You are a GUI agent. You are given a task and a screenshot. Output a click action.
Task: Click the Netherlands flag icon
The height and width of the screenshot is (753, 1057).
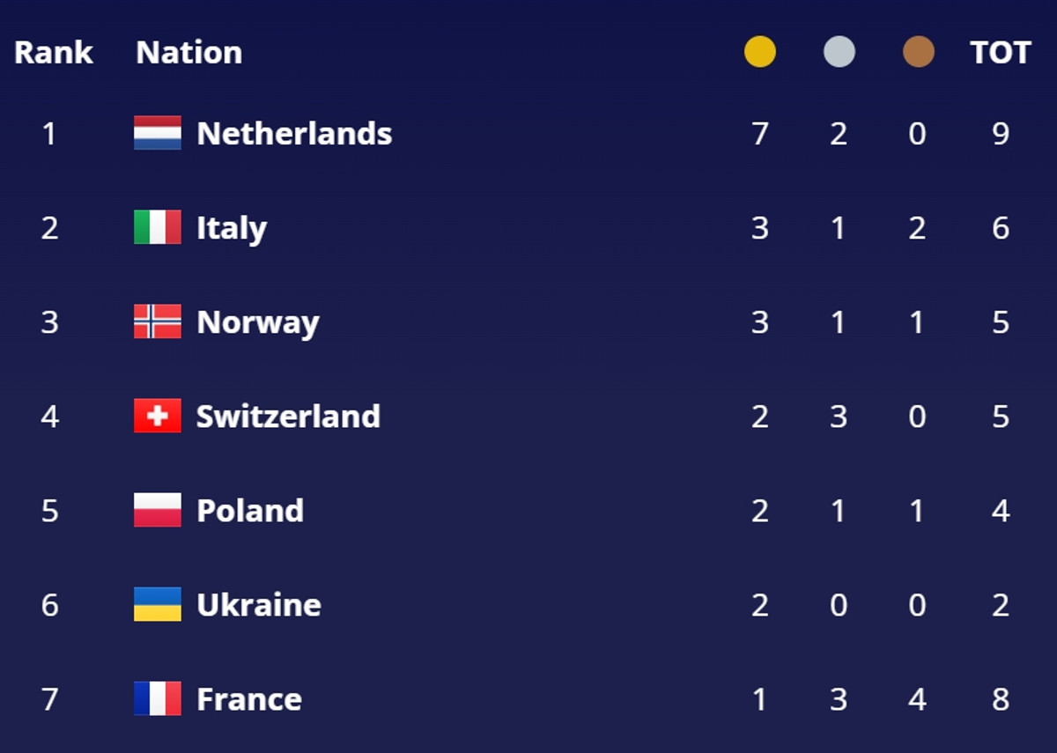coord(158,133)
